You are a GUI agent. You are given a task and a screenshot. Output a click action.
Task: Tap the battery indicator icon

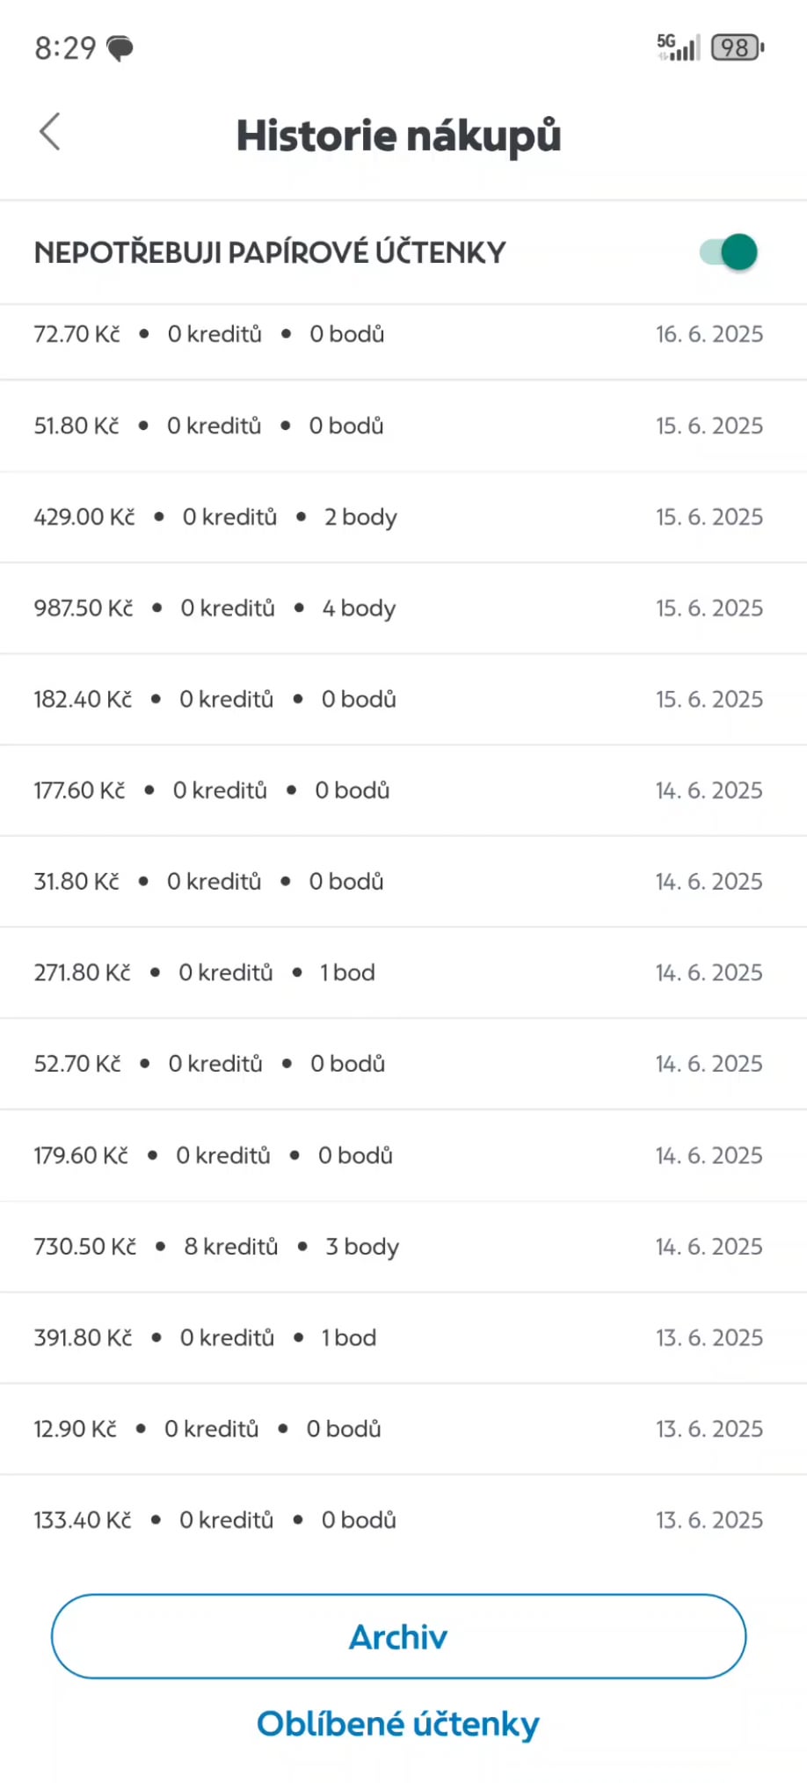pyautogui.click(x=738, y=47)
